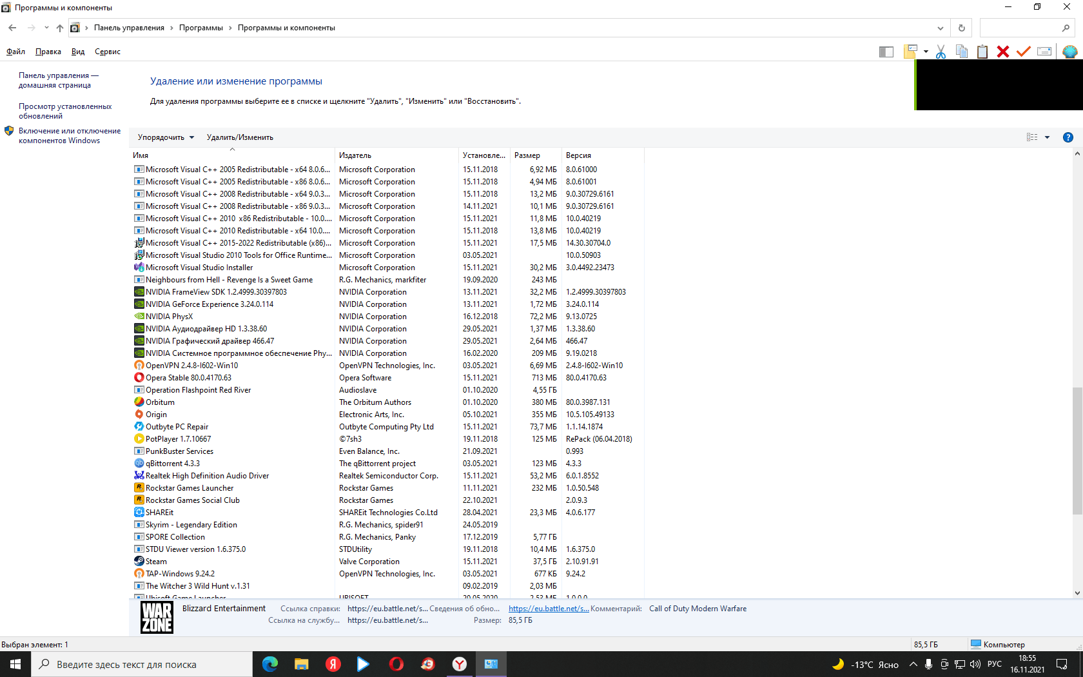Sort by the Издатель column header
The image size is (1083, 677).
point(396,155)
